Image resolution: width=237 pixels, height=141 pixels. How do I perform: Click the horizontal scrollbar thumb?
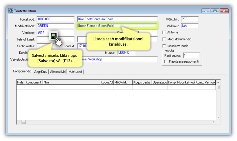point(24,122)
